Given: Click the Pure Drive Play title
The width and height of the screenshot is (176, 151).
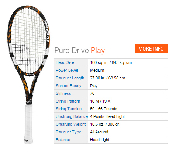Looking at the screenshot, I should coord(80,50).
